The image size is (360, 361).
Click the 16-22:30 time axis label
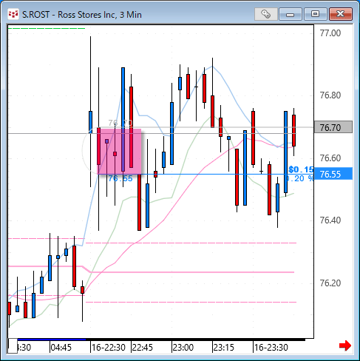tap(109, 348)
